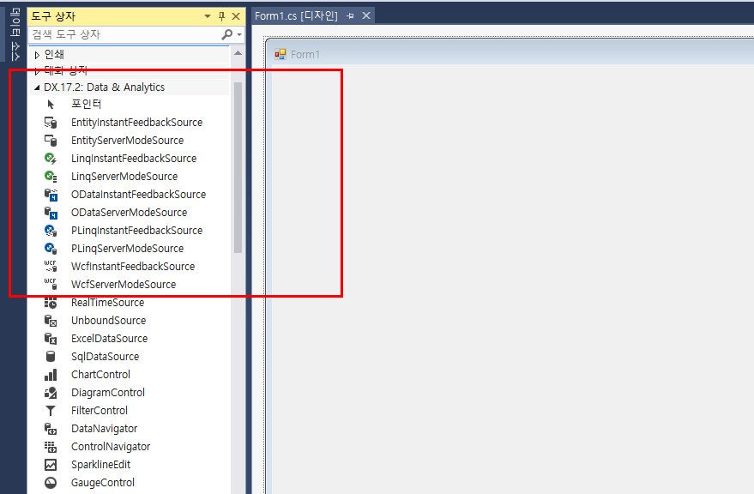Viewport: 754px width, 494px height.
Task: Expand the 인쇄 toolbox group
Action: [x=37, y=55]
